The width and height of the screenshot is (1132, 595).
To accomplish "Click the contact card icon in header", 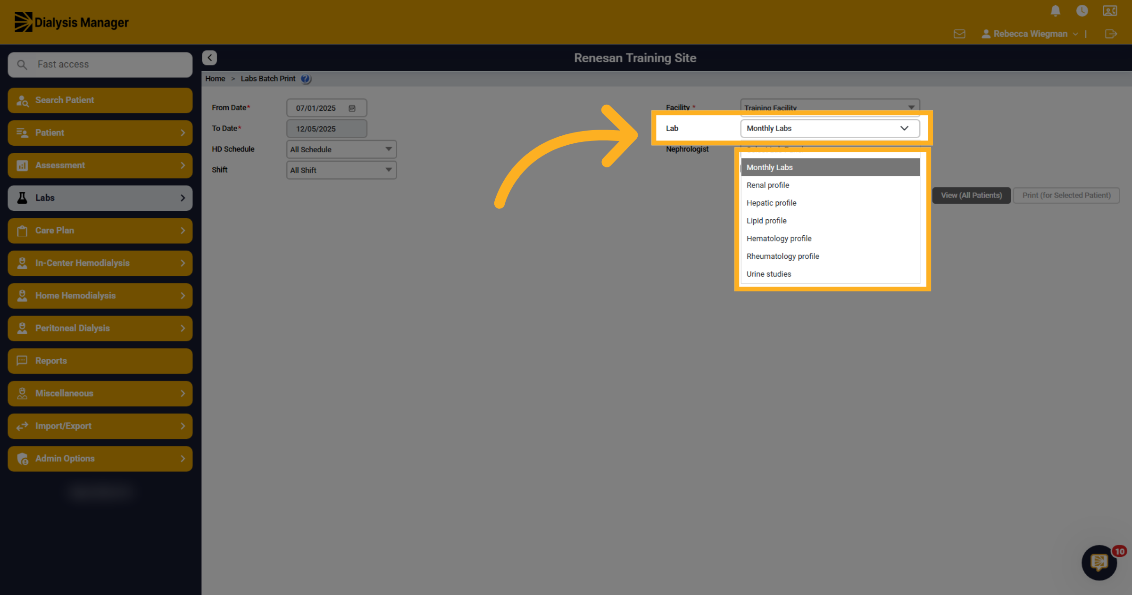I will (x=1110, y=10).
